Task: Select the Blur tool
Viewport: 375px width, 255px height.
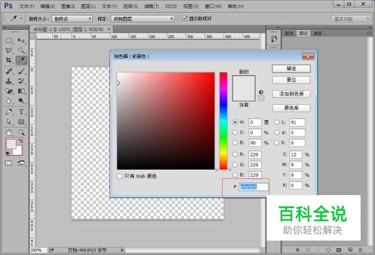Action: pos(9,101)
